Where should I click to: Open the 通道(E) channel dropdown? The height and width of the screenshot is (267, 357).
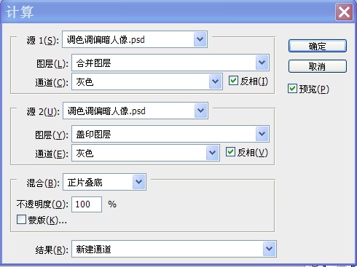[146, 153]
